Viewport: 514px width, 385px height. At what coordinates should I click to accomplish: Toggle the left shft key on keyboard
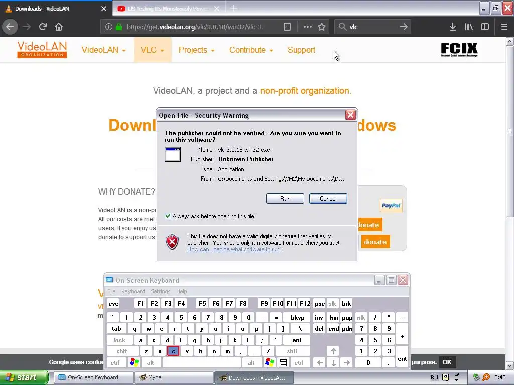[x=122, y=351]
